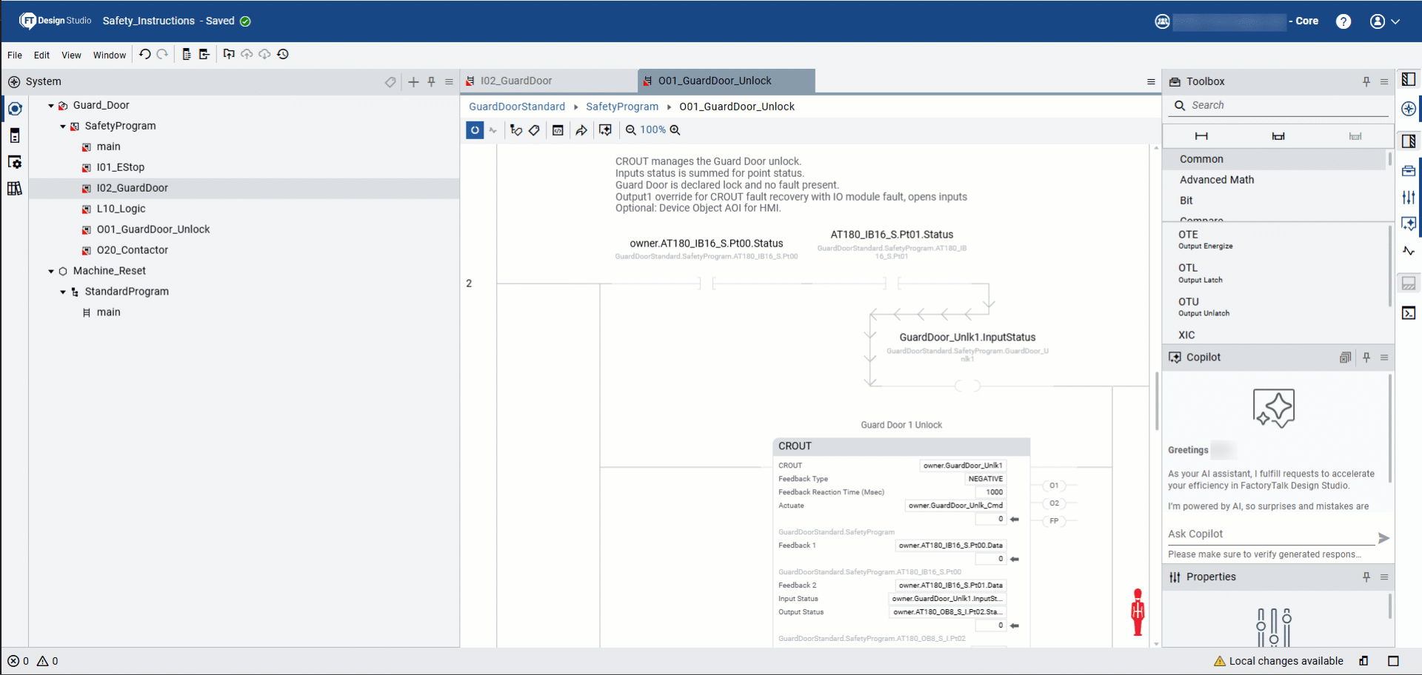Viewport: 1422px width, 675px height.
Task: Click the cross reference arrow icon in editor toolbar
Action: tap(581, 130)
